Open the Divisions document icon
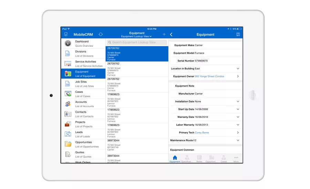The height and width of the screenshot is (189, 310). click(68, 54)
